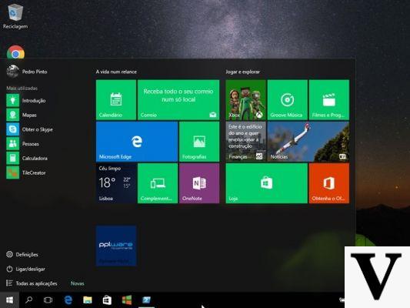The image size is (410, 308).
Task: Open the Microsoft Edge tile
Action: coord(137,142)
